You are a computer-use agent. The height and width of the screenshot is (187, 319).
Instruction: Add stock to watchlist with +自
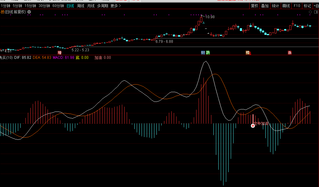(316, 6)
